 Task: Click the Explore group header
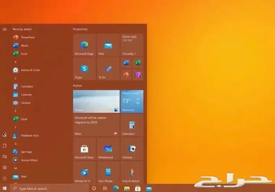[77, 85]
